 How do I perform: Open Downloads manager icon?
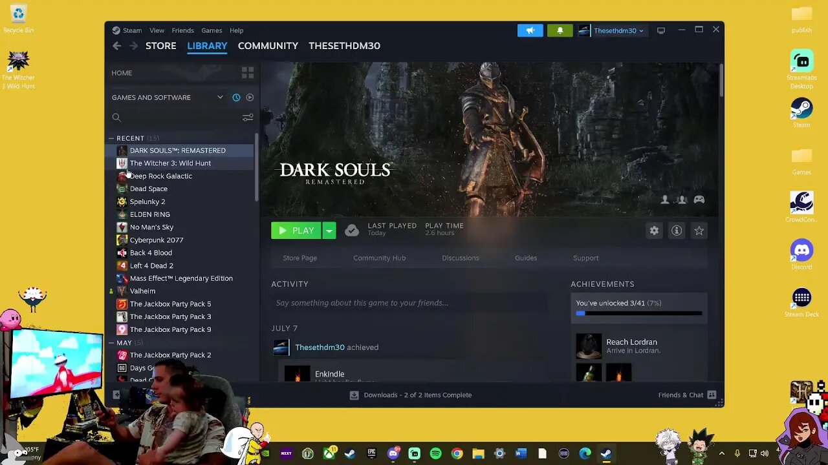[x=354, y=395]
